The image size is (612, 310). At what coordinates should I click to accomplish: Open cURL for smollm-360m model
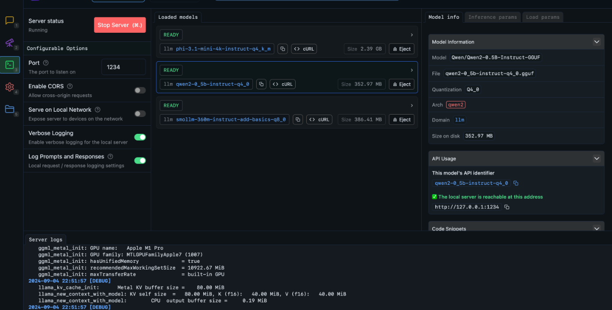319,119
